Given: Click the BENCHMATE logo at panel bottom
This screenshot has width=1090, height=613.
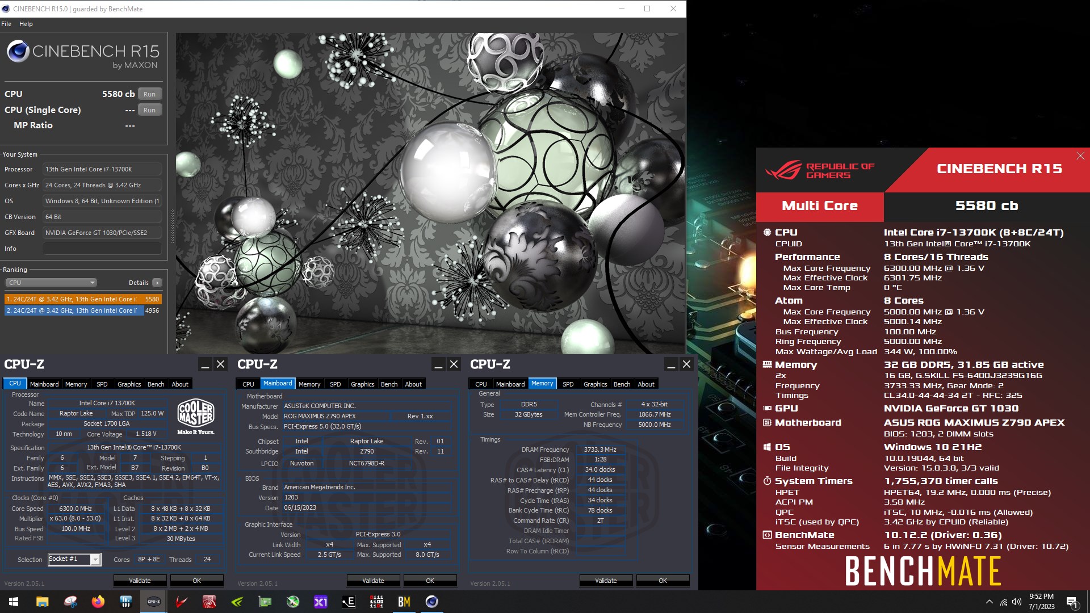Looking at the screenshot, I should pyautogui.click(x=923, y=570).
